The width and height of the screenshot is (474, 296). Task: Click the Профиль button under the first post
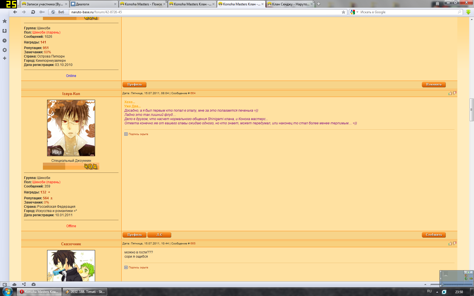pos(135,85)
